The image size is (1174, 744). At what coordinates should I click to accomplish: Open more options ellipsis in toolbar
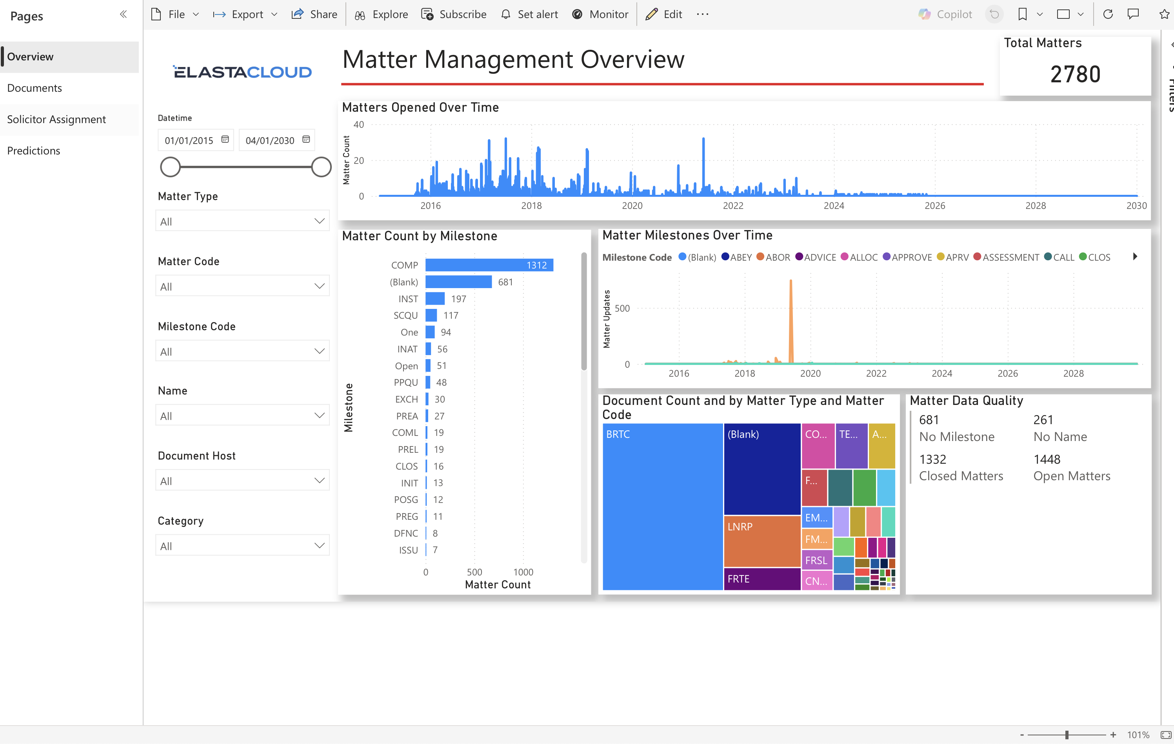703,15
